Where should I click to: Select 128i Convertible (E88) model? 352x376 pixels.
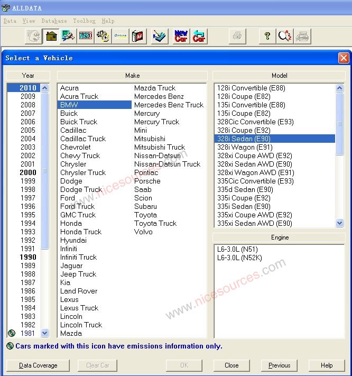[251, 88]
